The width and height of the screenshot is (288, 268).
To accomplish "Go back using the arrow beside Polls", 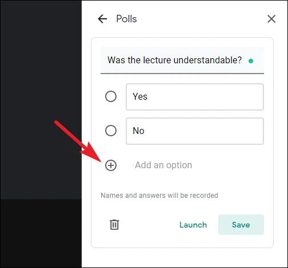I will 102,19.
